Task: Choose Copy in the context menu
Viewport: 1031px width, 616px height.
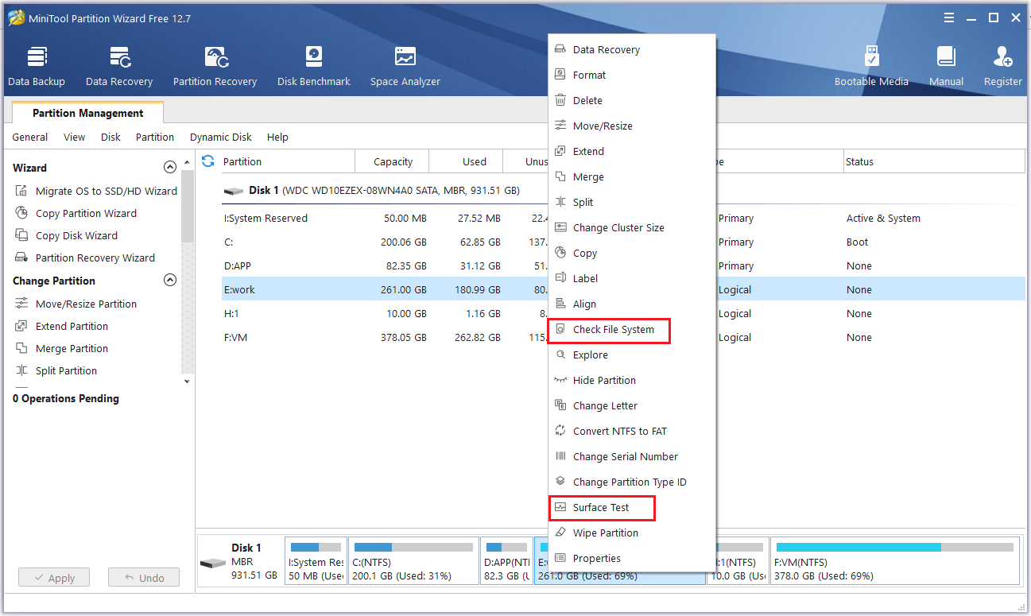Action: [x=633, y=253]
